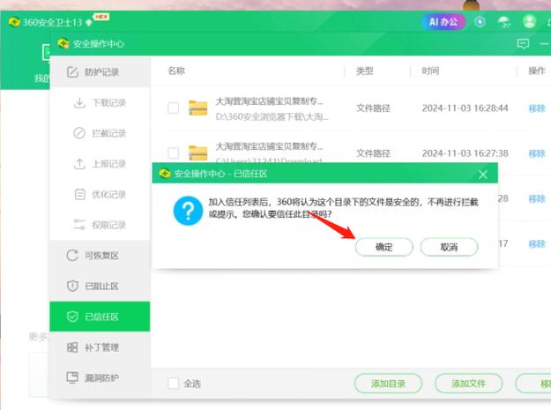Click the 上报记录 upload icon
This screenshot has width=551, height=410.
tap(79, 164)
